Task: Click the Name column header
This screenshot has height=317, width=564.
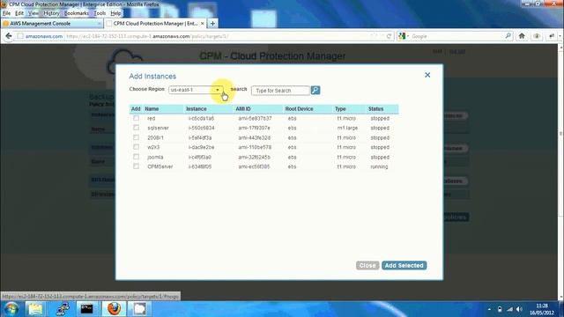Action: click(152, 108)
